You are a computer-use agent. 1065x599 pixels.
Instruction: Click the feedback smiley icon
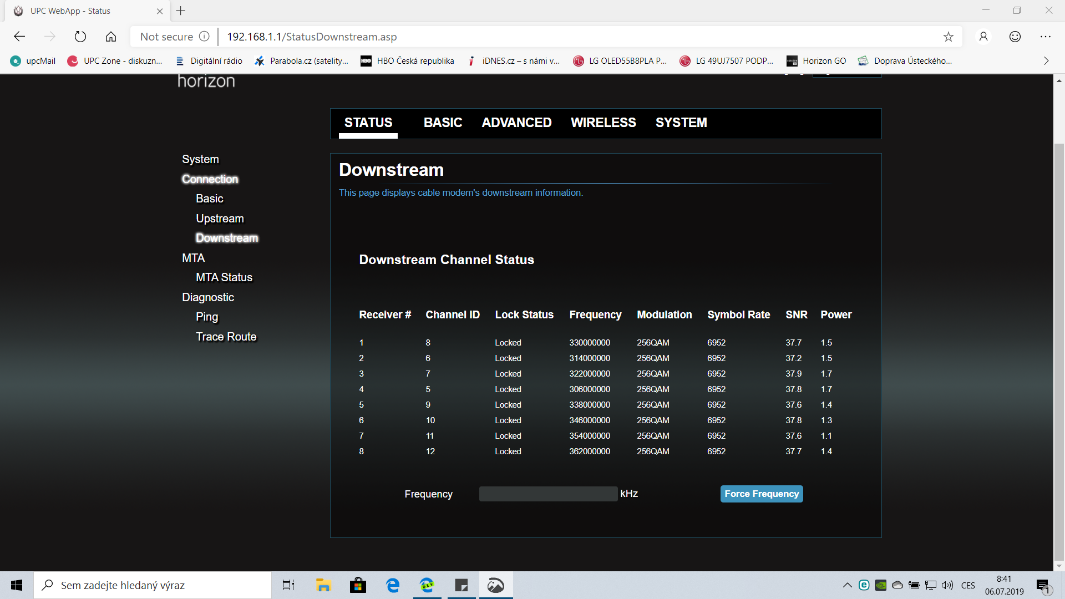(x=1015, y=37)
